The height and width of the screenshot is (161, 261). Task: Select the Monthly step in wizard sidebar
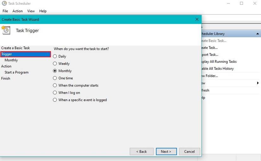[11, 60]
